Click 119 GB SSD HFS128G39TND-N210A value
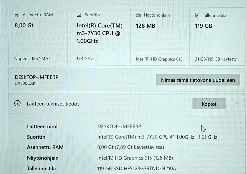247x174 pixels. pos(137,169)
